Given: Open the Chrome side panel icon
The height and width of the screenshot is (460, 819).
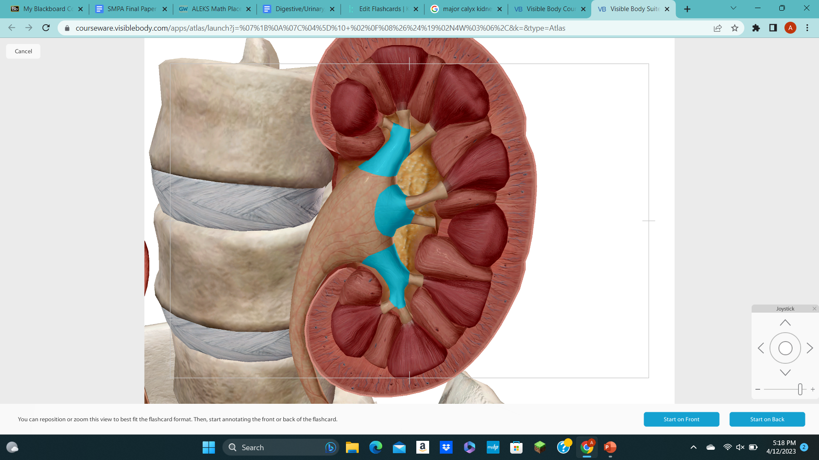Looking at the screenshot, I should (773, 28).
